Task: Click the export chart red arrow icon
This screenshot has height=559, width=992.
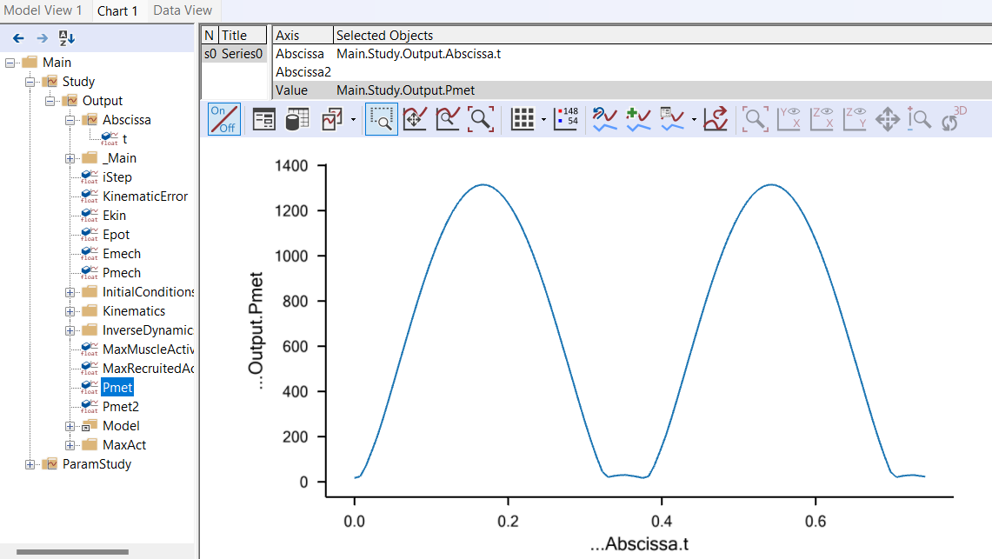Action: click(716, 119)
